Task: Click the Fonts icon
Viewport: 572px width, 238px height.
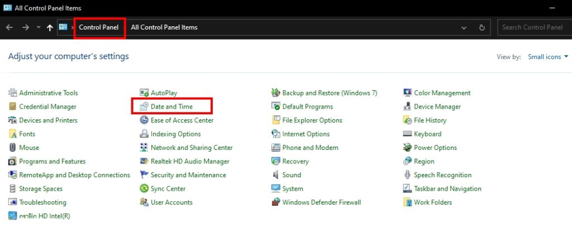Action: tap(13, 134)
